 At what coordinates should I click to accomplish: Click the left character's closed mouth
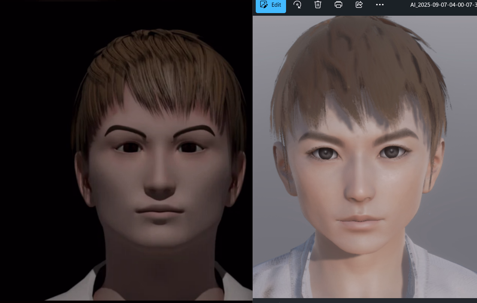(x=160, y=211)
